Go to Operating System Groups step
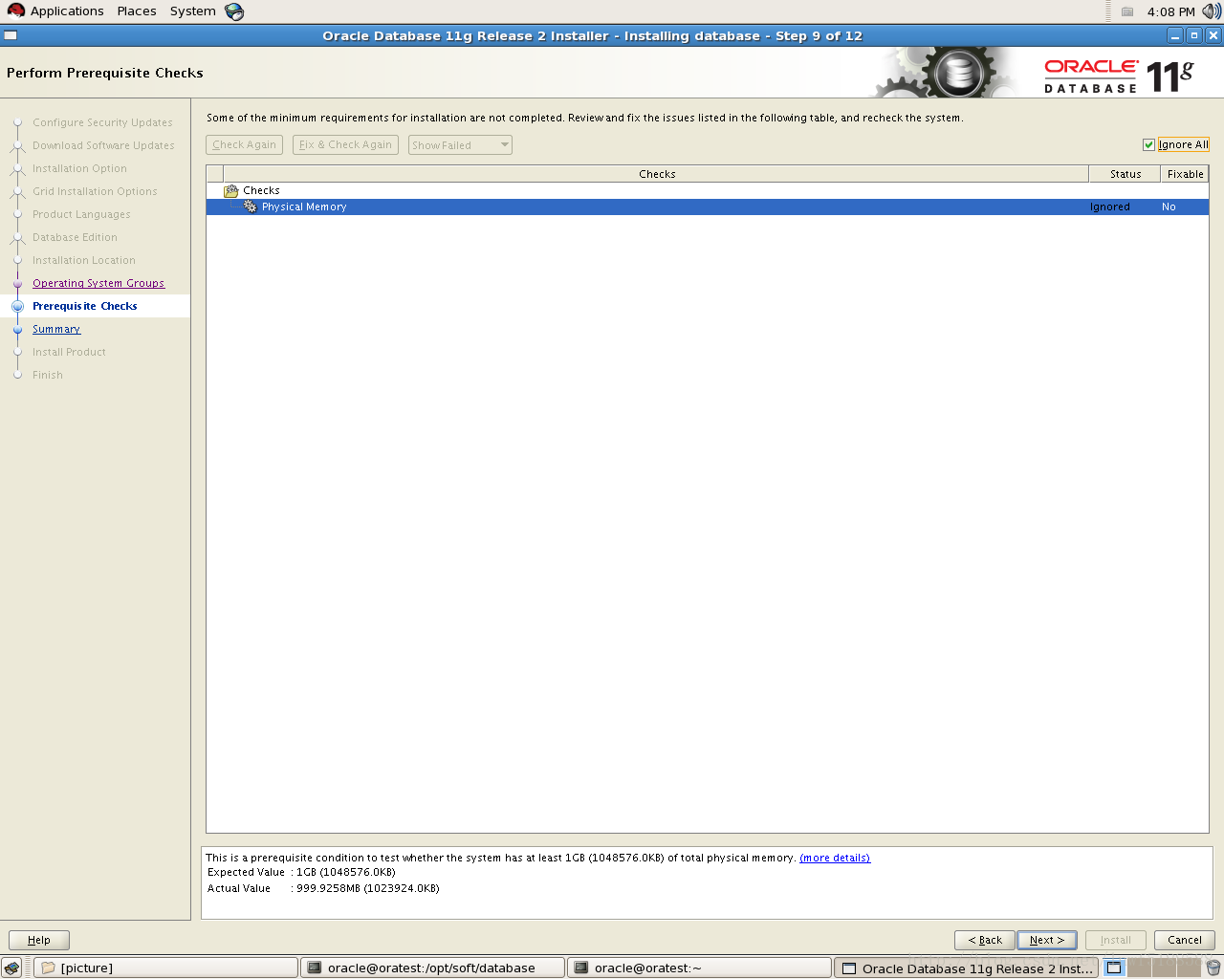1224x979 pixels. [98, 283]
